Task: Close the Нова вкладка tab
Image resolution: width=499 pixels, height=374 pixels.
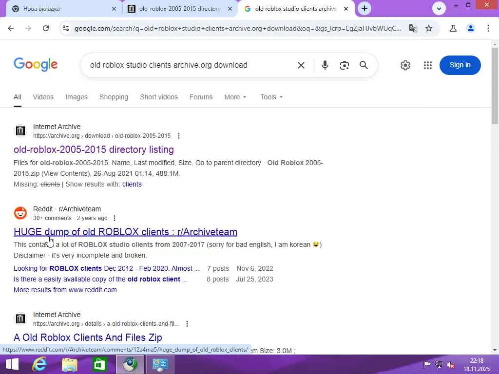Action: 114,9
